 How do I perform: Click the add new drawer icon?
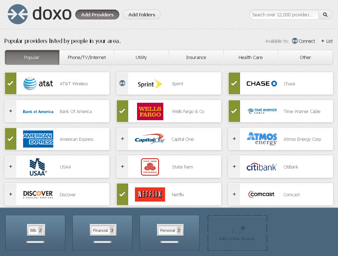239,230
